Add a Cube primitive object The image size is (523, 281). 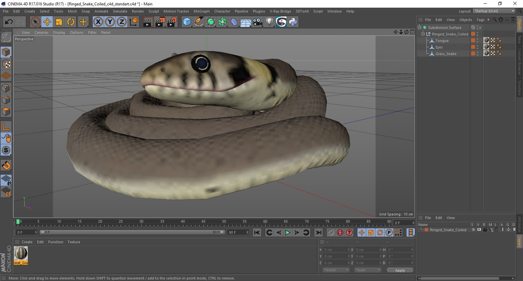(x=187, y=22)
